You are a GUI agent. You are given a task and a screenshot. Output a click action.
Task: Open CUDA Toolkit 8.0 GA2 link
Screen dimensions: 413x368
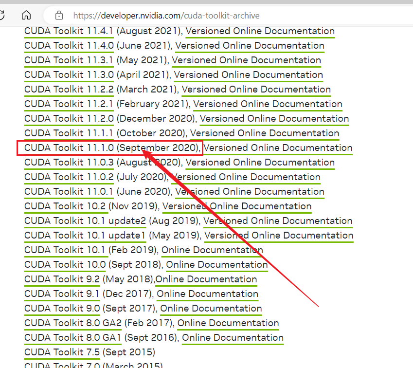73,323
